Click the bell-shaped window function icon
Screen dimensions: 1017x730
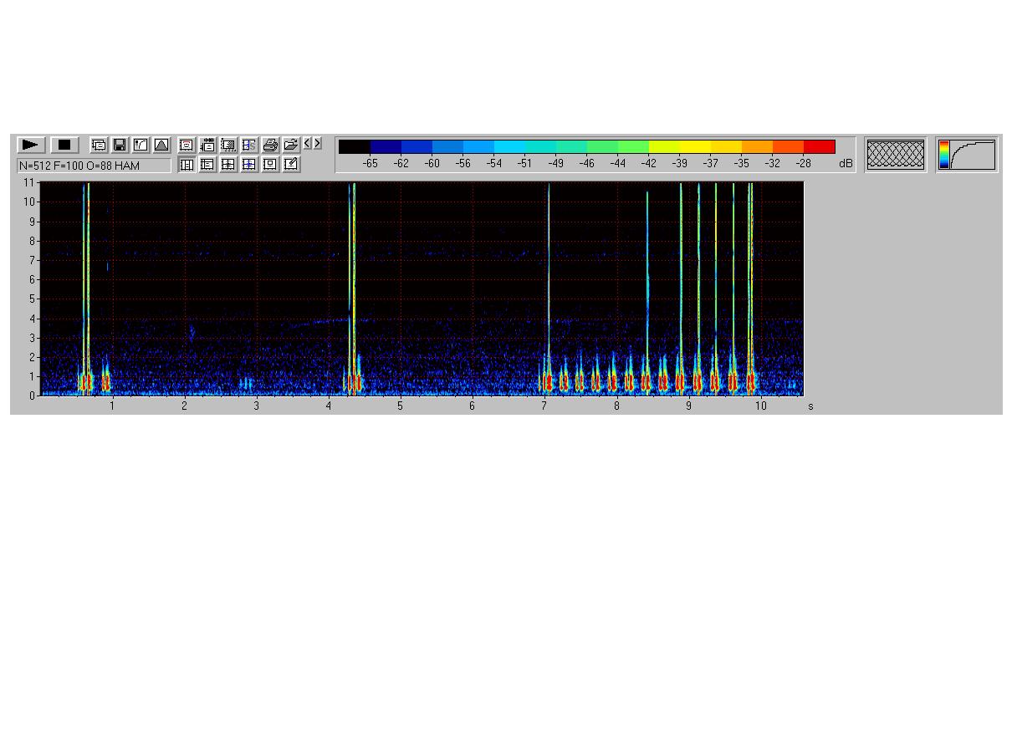161,145
